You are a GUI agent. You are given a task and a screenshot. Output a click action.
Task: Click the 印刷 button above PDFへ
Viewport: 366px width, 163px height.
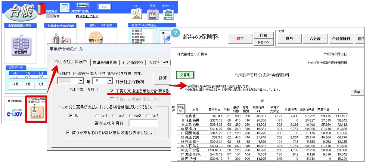264,35
